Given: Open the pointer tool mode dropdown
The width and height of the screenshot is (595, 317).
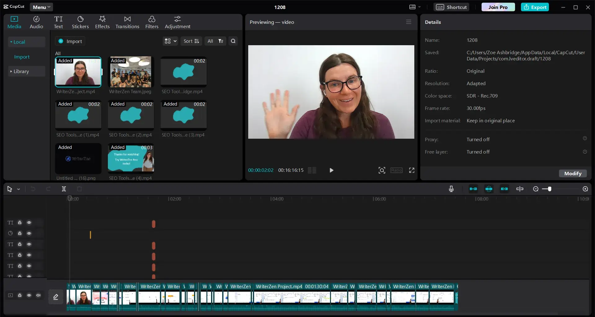Looking at the screenshot, I should [19, 189].
